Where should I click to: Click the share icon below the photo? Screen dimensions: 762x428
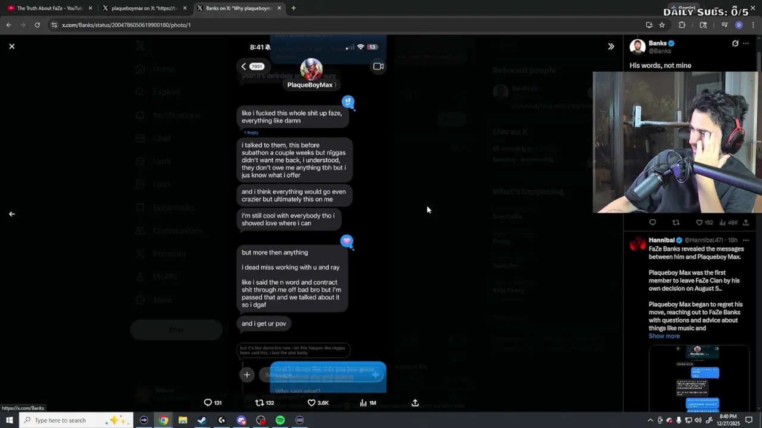[x=415, y=402]
